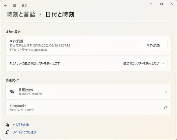Navigate to 時刻と言語 breadcrumb

(21, 14)
